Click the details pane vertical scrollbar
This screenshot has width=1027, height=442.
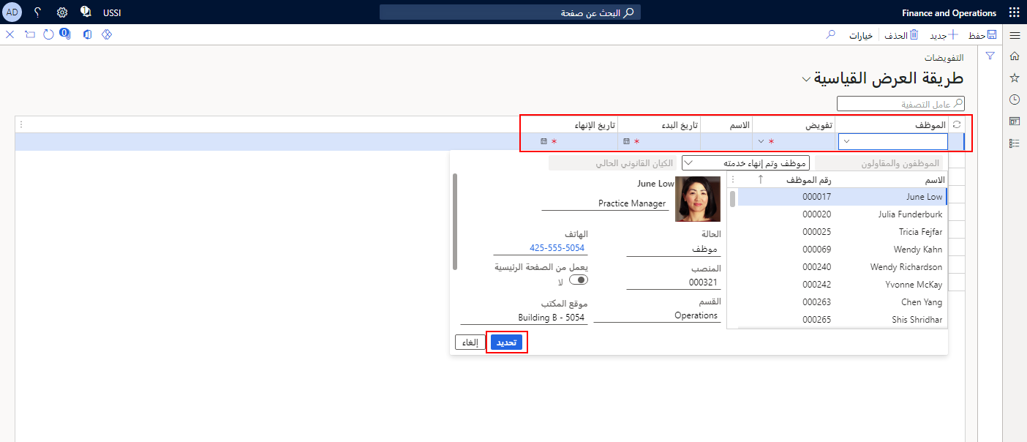click(455, 222)
